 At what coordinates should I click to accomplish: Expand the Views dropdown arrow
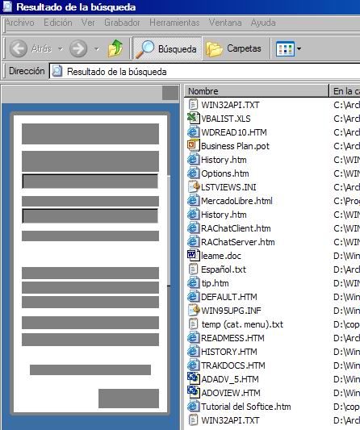(x=299, y=49)
